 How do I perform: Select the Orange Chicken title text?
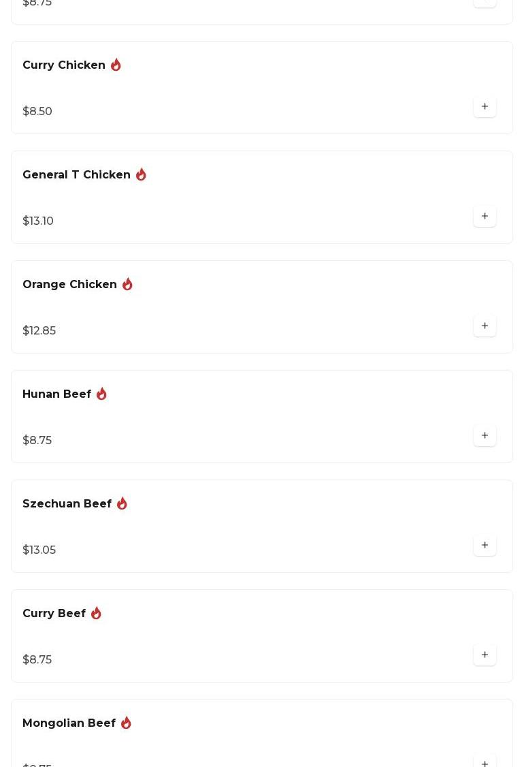tap(69, 285)
